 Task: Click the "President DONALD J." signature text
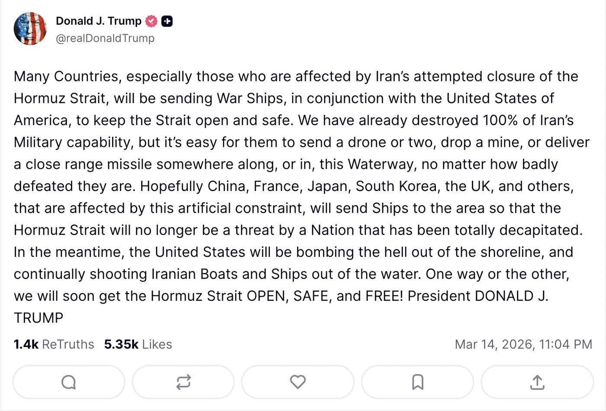[x=478, y=296]
